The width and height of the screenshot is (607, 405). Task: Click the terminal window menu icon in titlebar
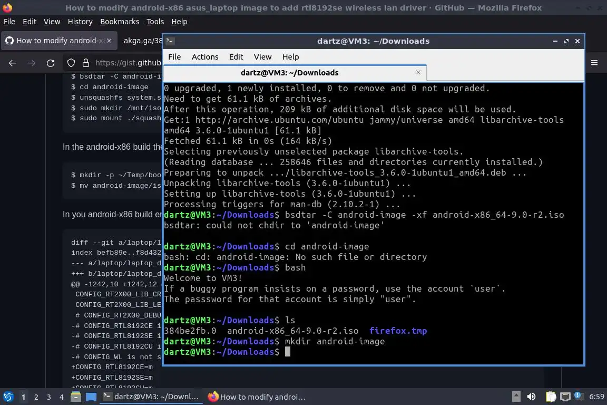[x=169, y=41]
